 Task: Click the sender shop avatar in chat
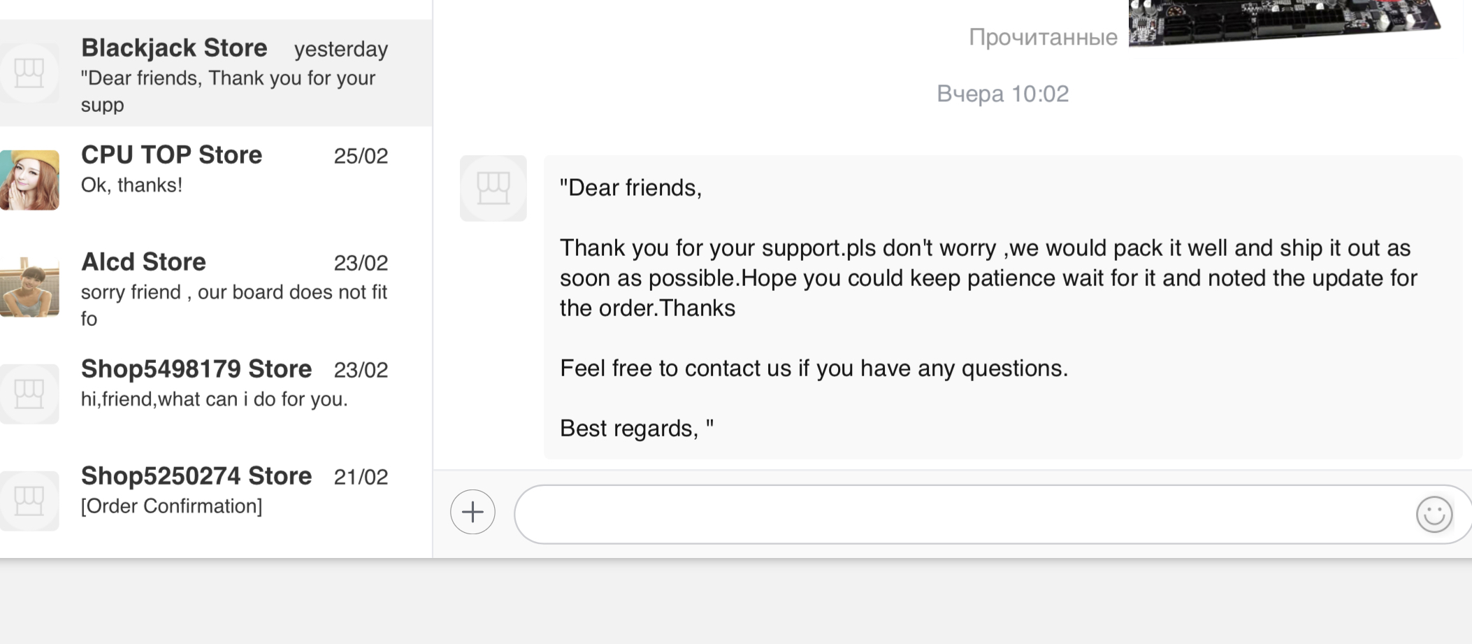click(493, 188)
